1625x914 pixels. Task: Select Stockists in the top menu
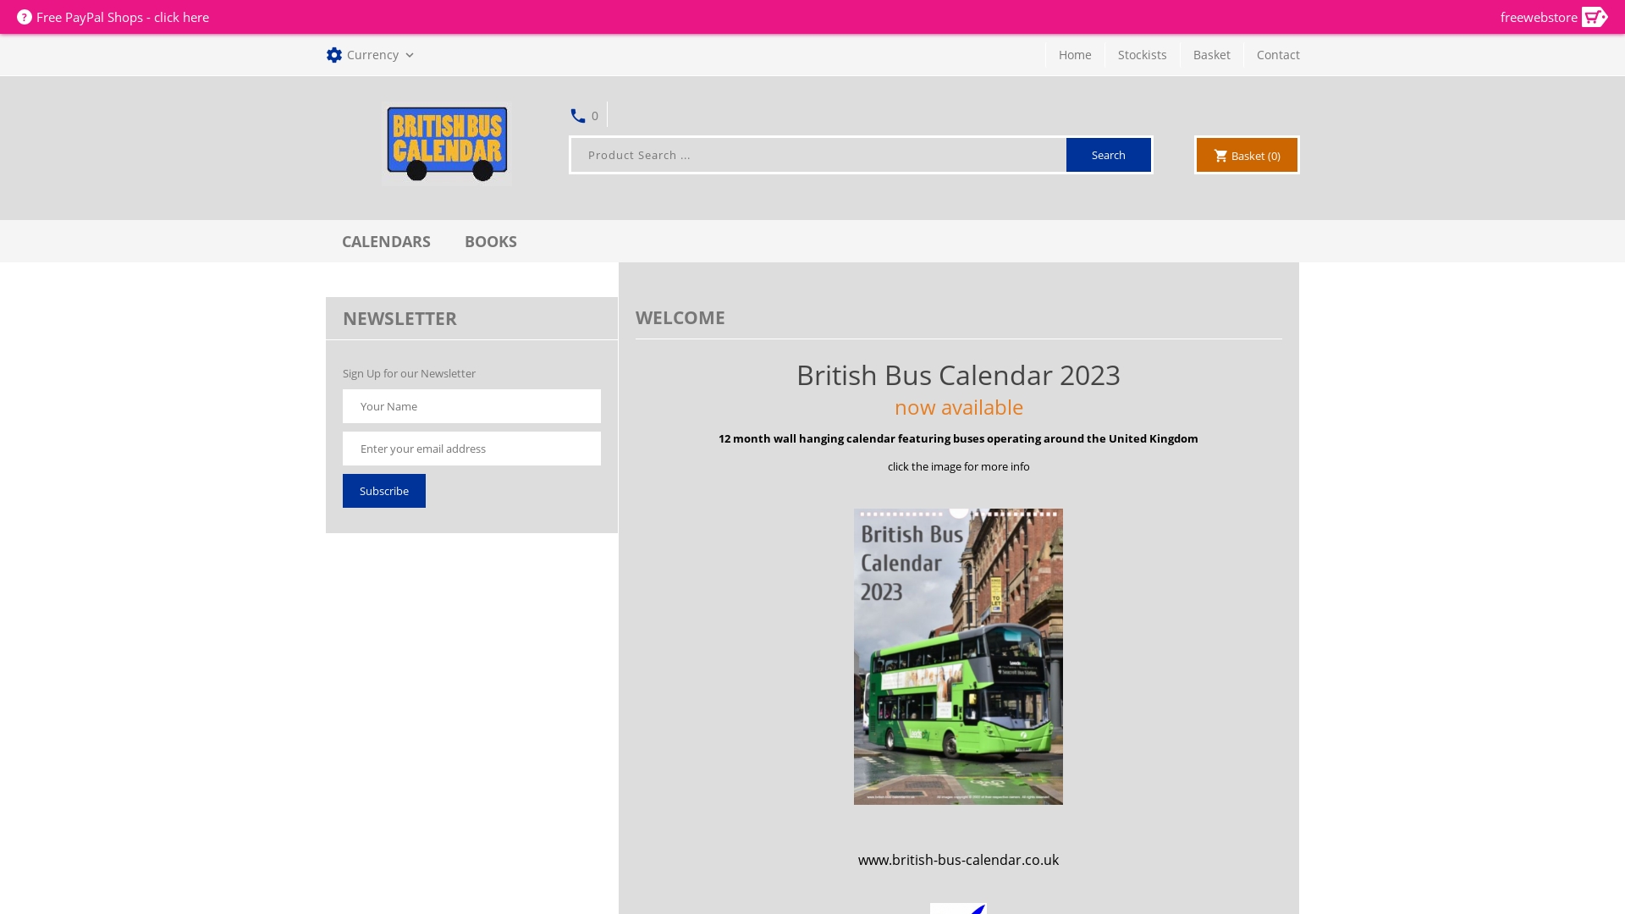pos(1142,54)
